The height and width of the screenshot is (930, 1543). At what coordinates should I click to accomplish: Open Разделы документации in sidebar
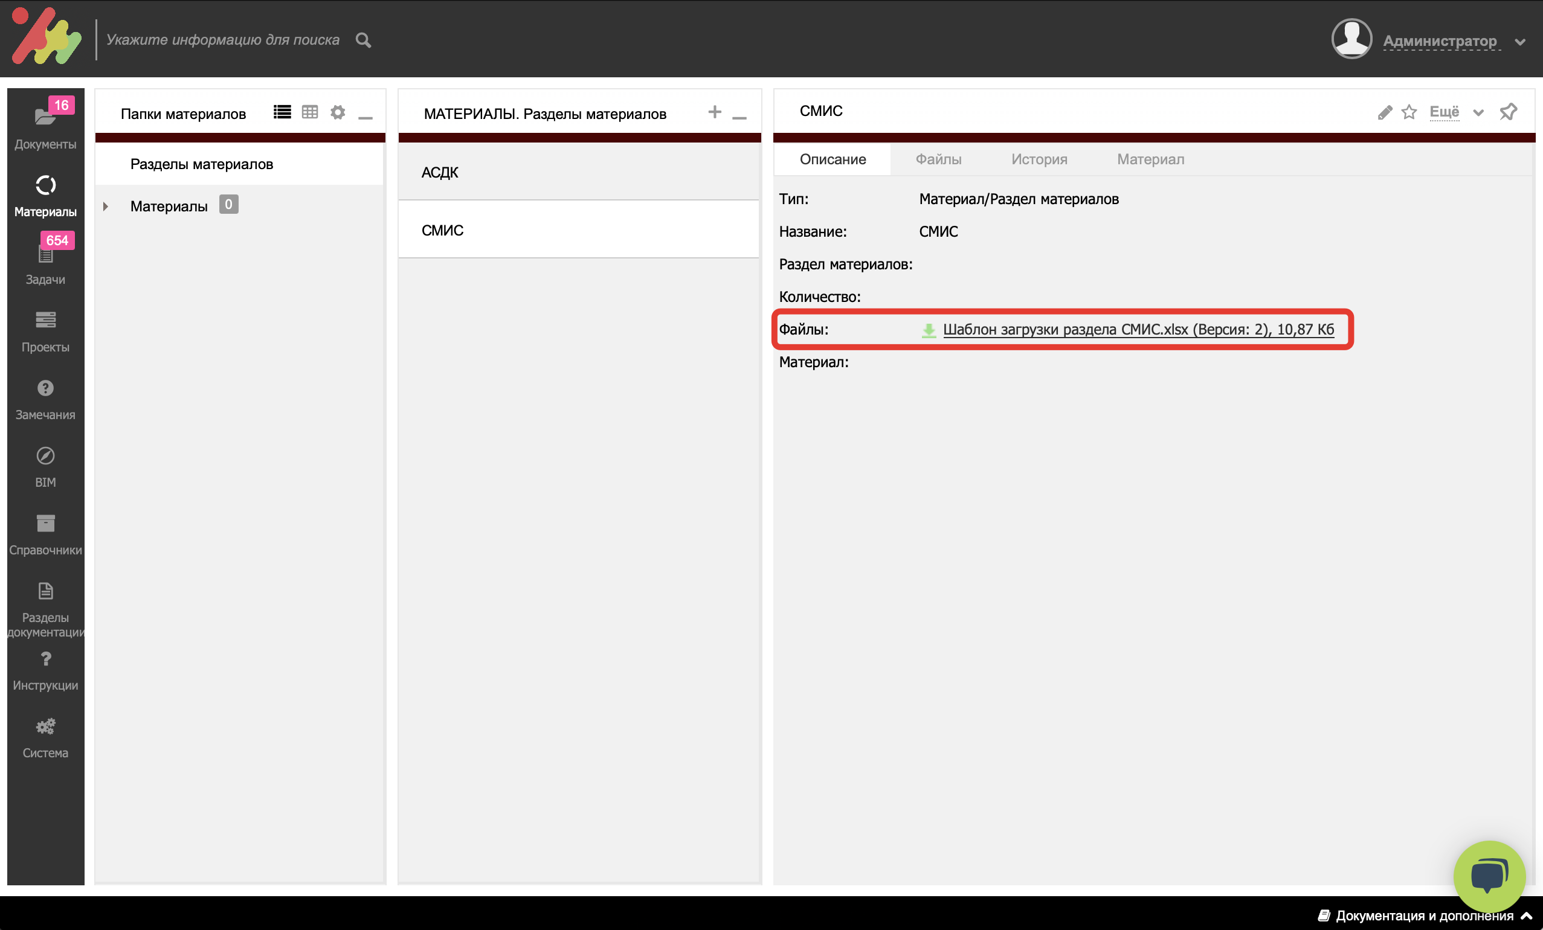[45, 609]
